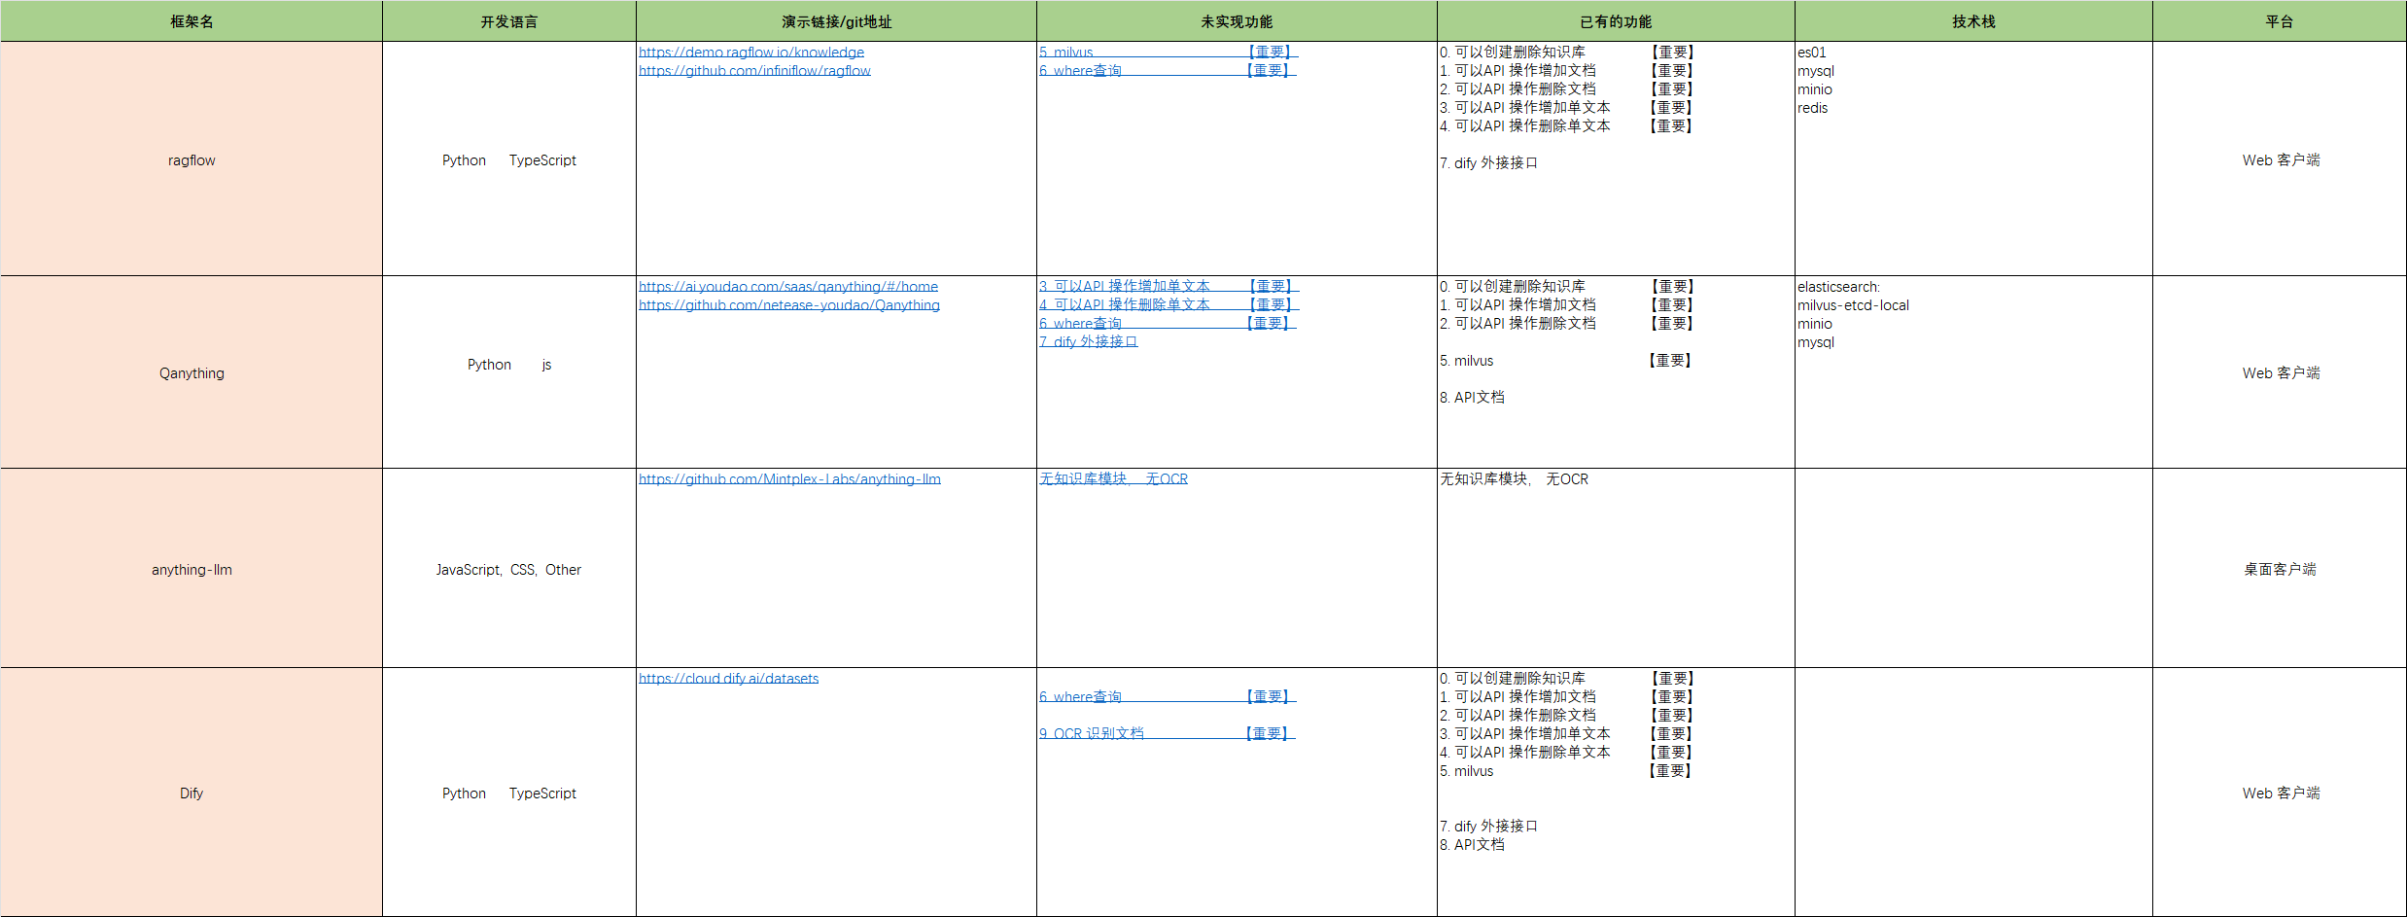
Task: Click 'Web 客户端' cell in ragflow row
Action: [2280, 159]
